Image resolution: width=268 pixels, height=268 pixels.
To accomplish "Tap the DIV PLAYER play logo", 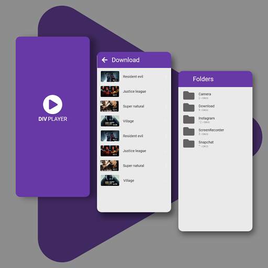I will [x=52, y=104].
